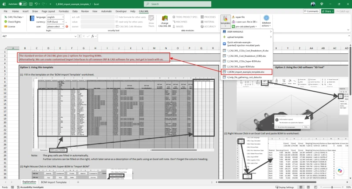Click in the title bar Search box
The image size is (352, 189).
pos(177,4)
